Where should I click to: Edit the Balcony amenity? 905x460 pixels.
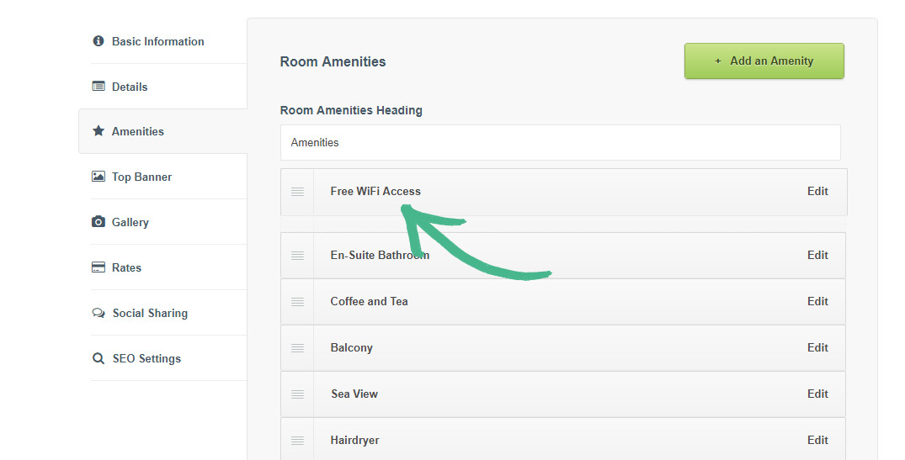817,347
